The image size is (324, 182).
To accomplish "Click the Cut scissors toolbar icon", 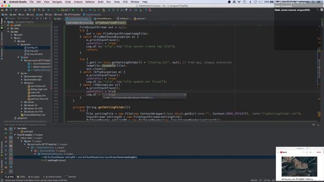I will point(25,10).
